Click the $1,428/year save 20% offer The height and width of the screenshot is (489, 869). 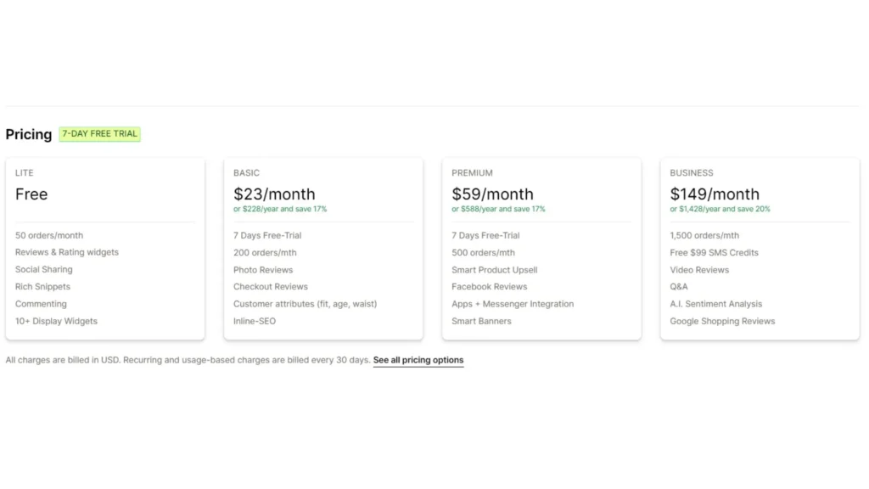pos(720,209)
